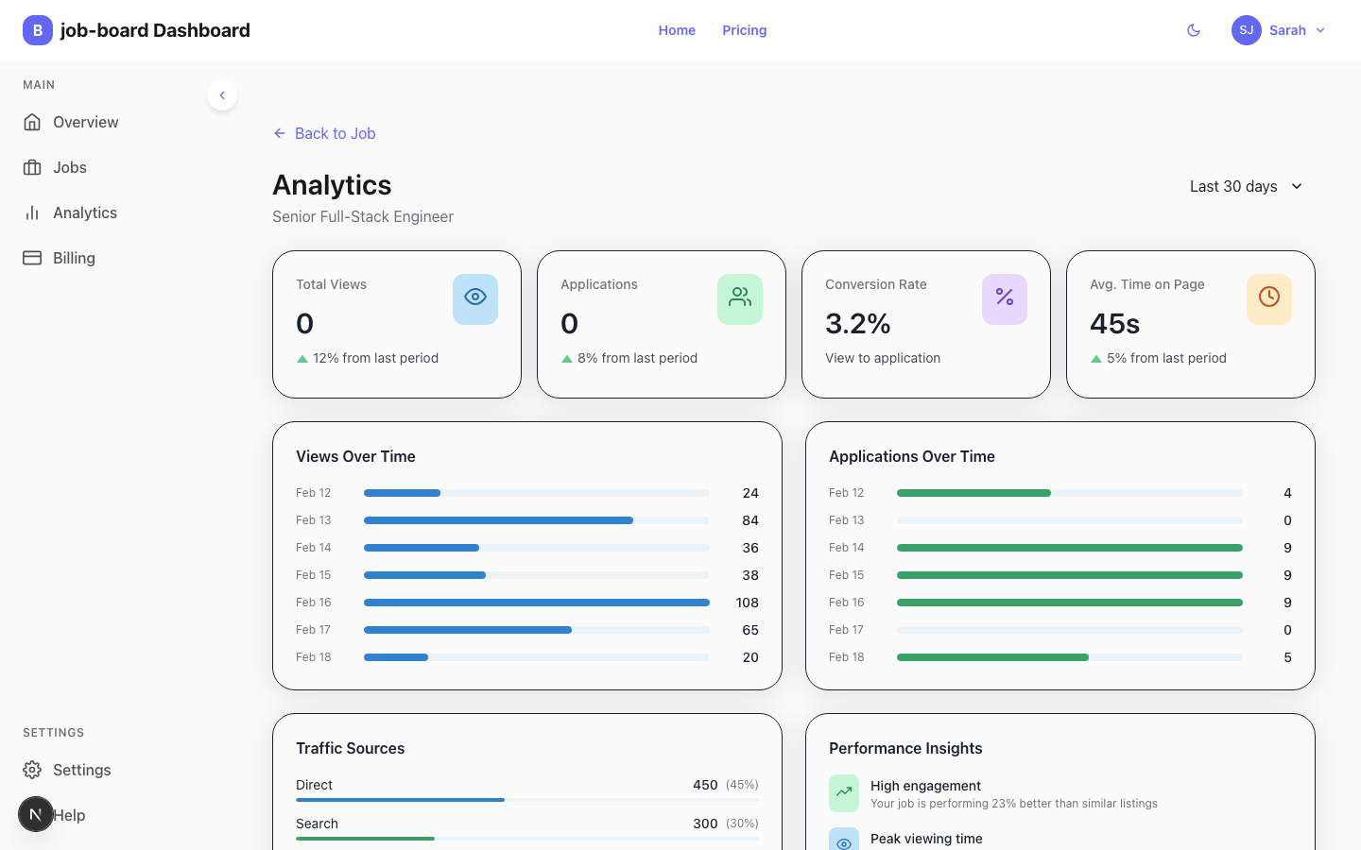The image size is (1361, 850).
Task: Open the Last 30 days dropdown
Action: point(1245,186)
